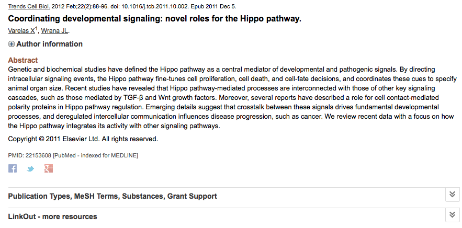Click LinkOut - more resources header

pyautogui.click(x=52, y=216)
